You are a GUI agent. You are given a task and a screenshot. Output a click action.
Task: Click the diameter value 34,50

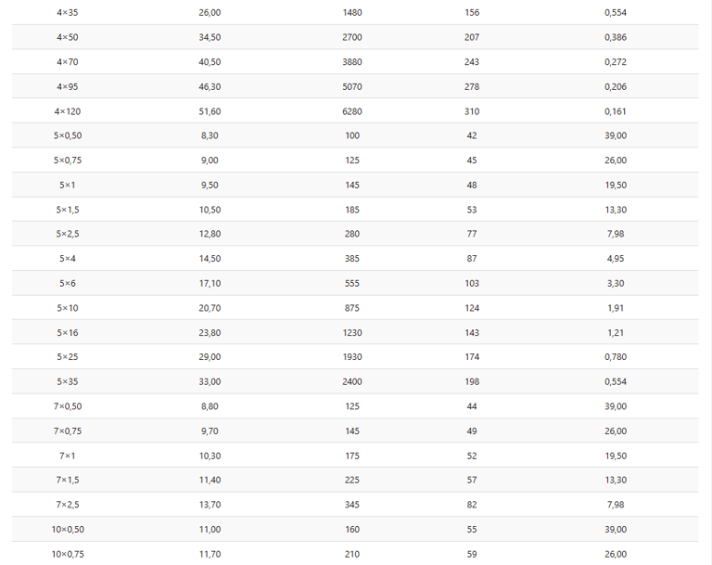pos(210,37)
